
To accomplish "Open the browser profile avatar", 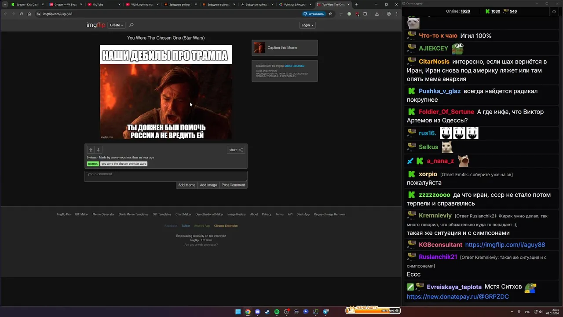I will (388, 14).
